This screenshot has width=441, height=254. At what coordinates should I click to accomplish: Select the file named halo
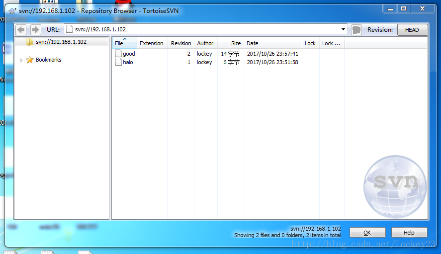pyautogui.click(x=128, y=62)
